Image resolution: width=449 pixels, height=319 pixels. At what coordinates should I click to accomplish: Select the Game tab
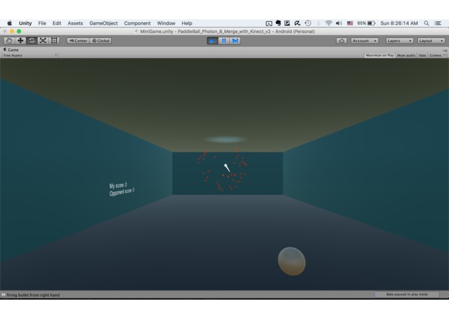(x=11, y=50)
